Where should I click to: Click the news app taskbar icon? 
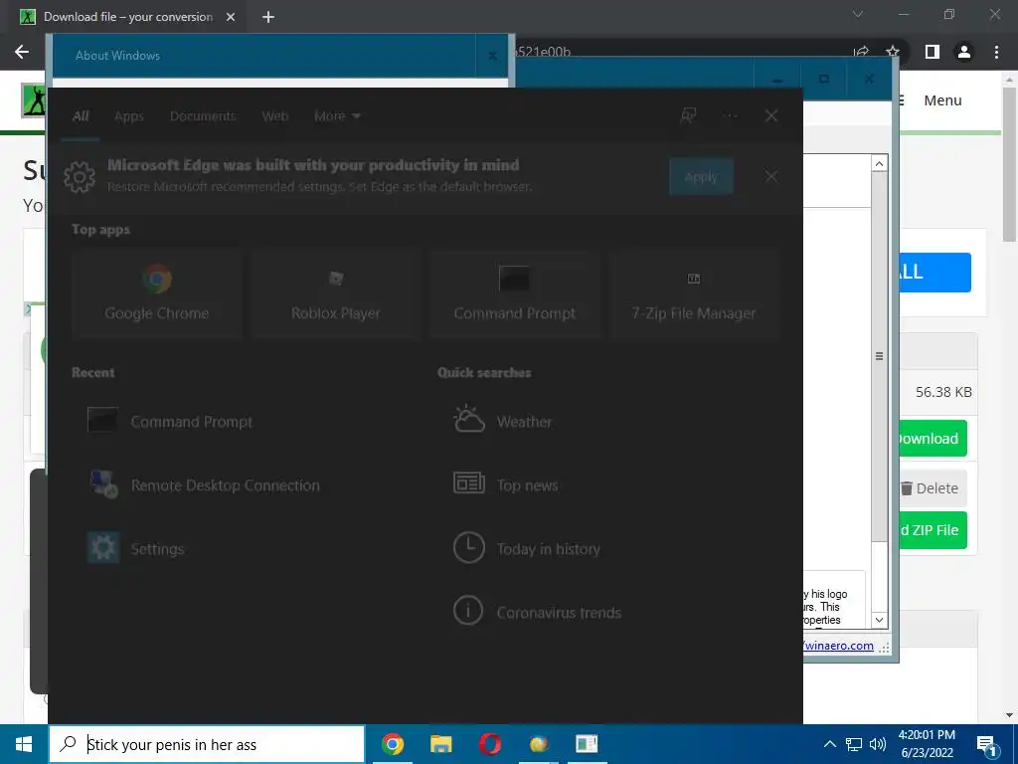coord(587,744)
